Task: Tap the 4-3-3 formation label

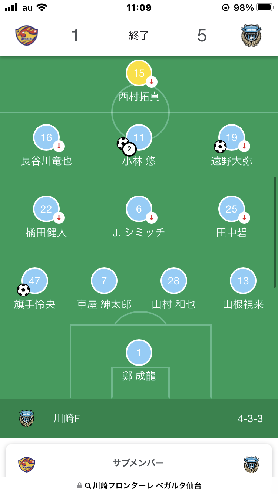Action: point(250,419)
